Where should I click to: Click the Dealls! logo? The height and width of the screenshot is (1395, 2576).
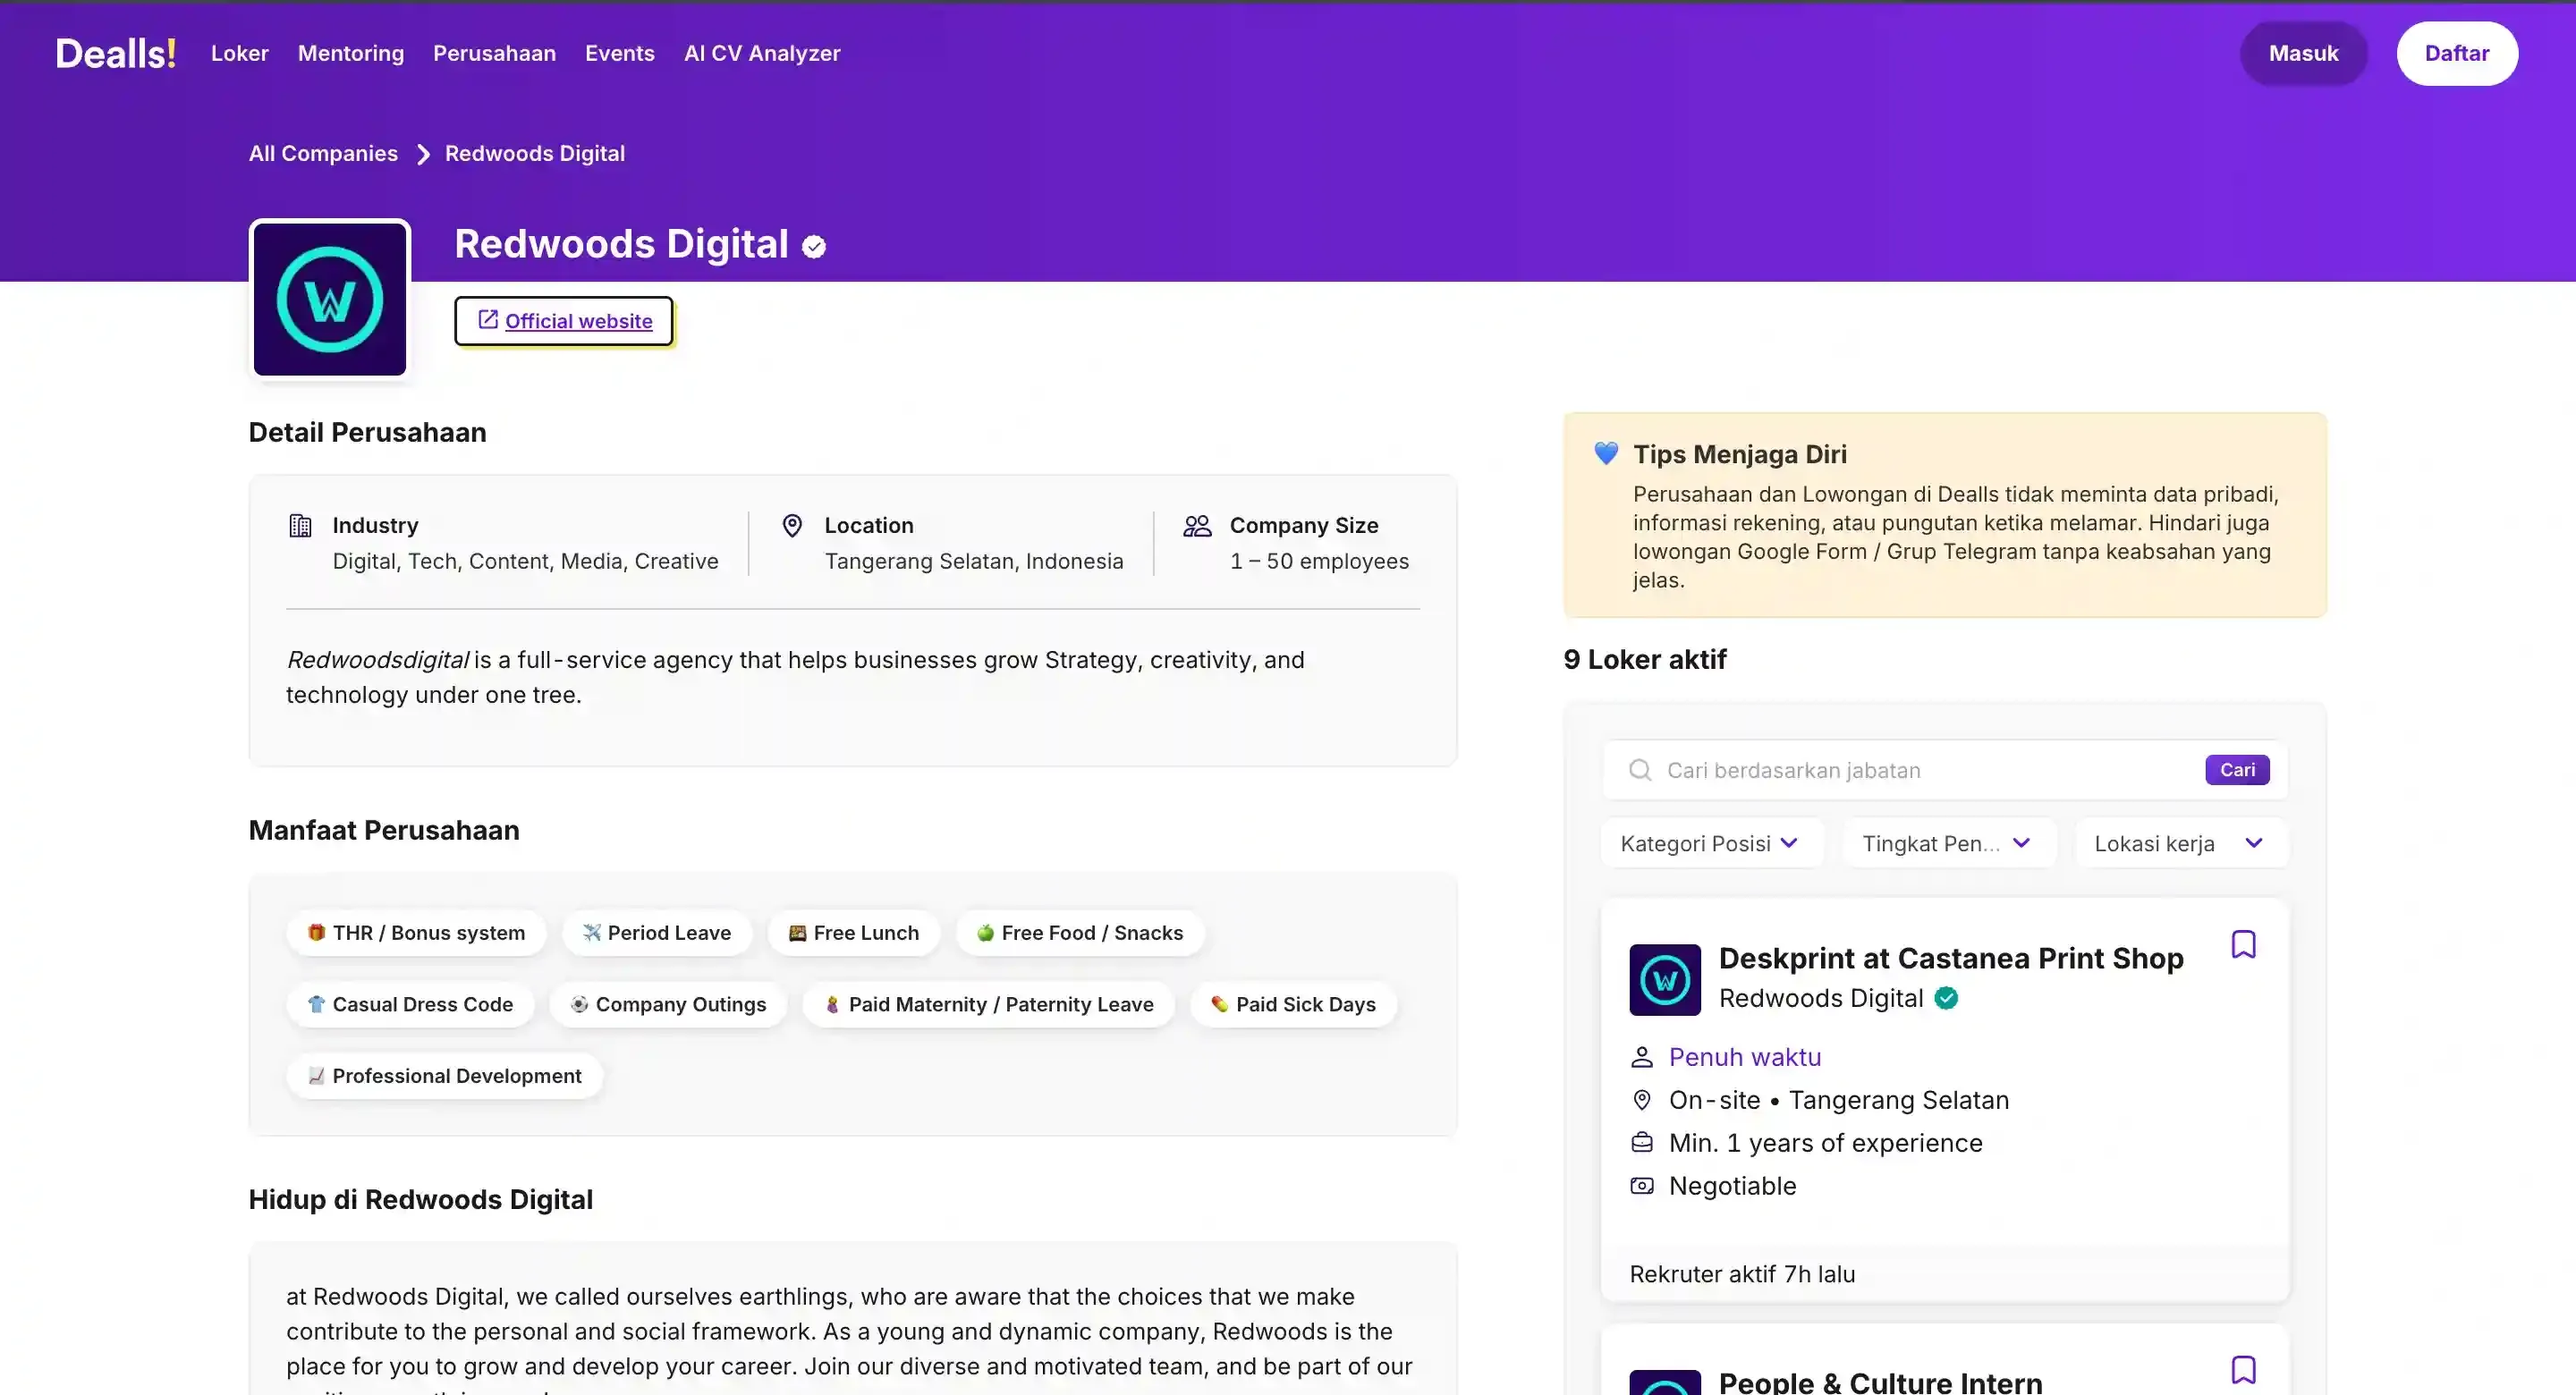click(116, 53)
